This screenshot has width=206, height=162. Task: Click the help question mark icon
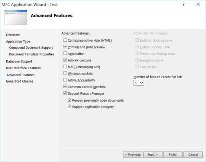point(183,4)
